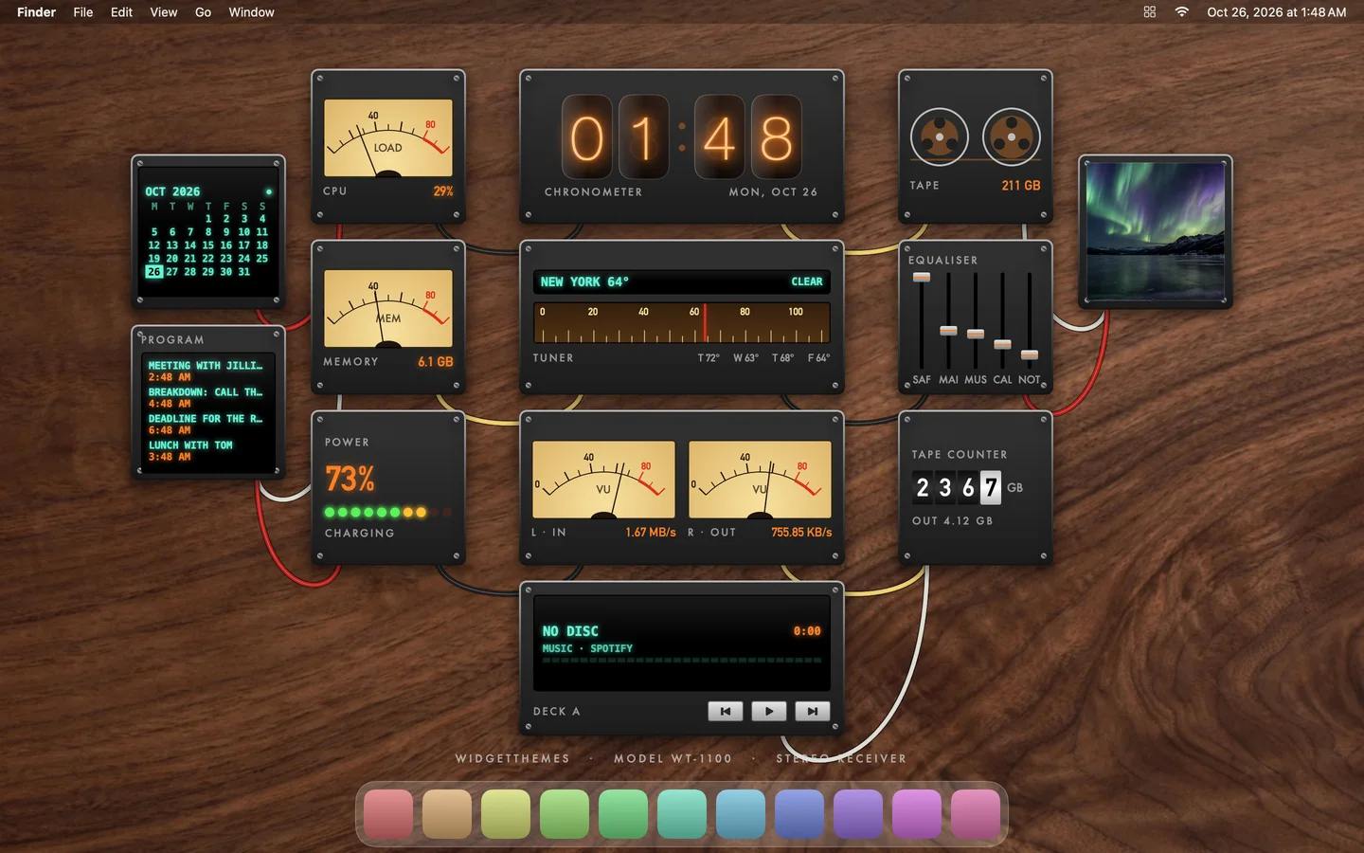The width and height of the screenshot is (1364, 853).
Task: Open the Edit menu
Action: [121, 12]
